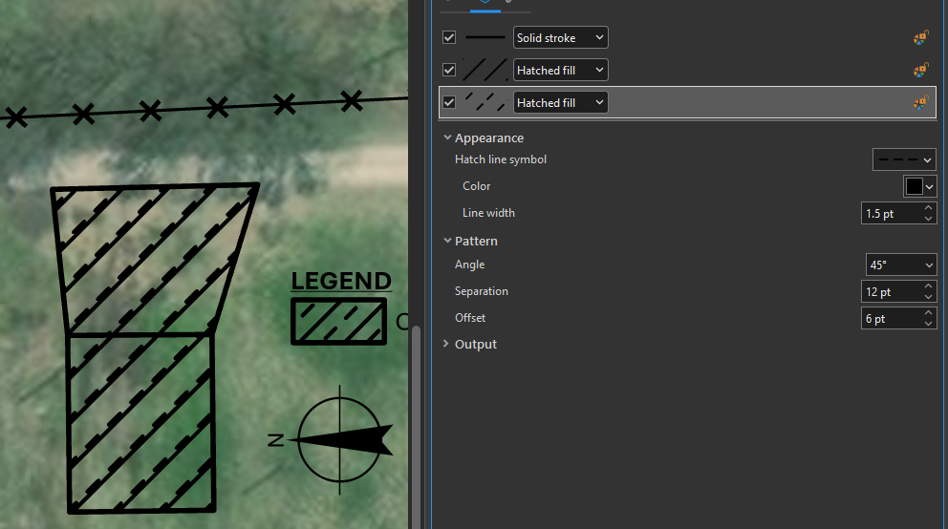This screenshot has width=948, height=529.
Task: Increase the Offset value
Action: tap(929, 313)
